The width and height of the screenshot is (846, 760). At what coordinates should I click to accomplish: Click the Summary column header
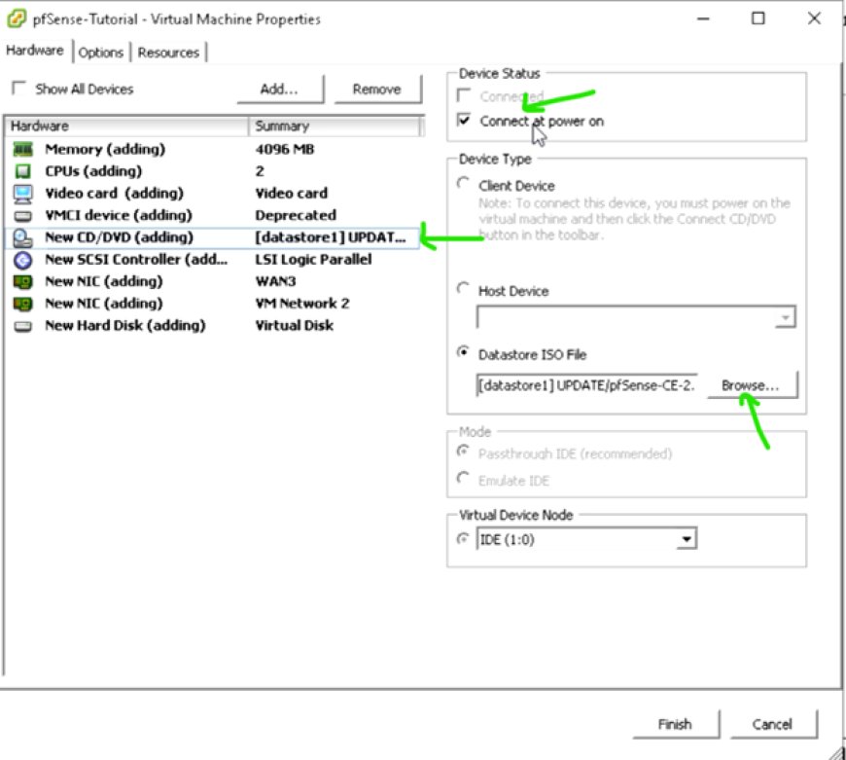[x=335, y=127]
